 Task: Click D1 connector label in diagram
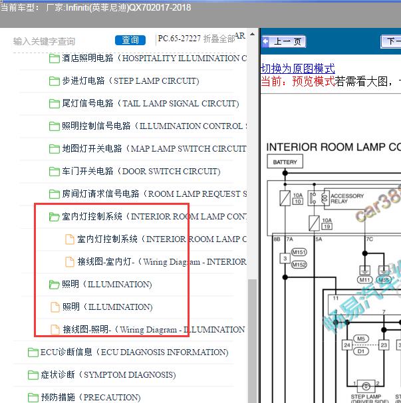(x=361, y=351)
